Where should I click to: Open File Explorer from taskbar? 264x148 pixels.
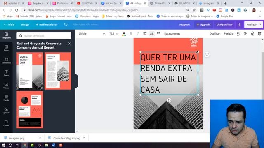pos(47,145)
